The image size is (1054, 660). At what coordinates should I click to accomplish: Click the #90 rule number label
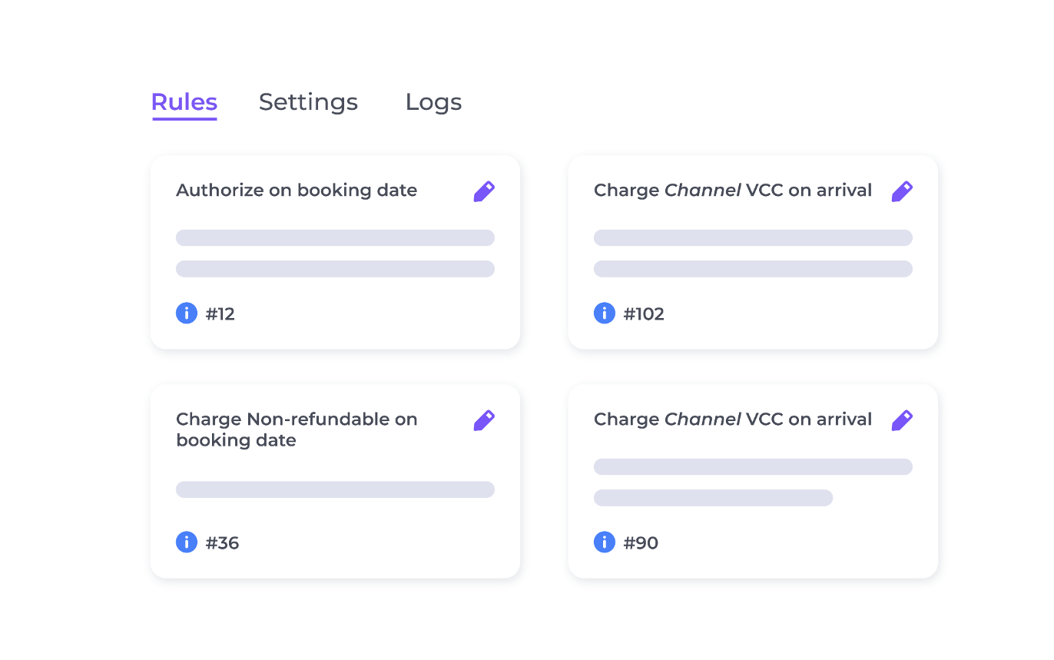(641, 542)
